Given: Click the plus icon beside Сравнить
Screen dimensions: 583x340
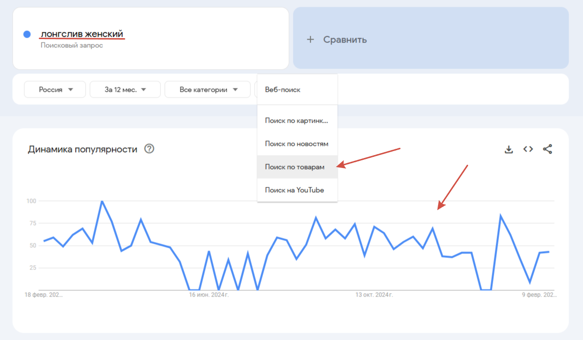Looking at the screenshot, I should (x=311, y=40).
